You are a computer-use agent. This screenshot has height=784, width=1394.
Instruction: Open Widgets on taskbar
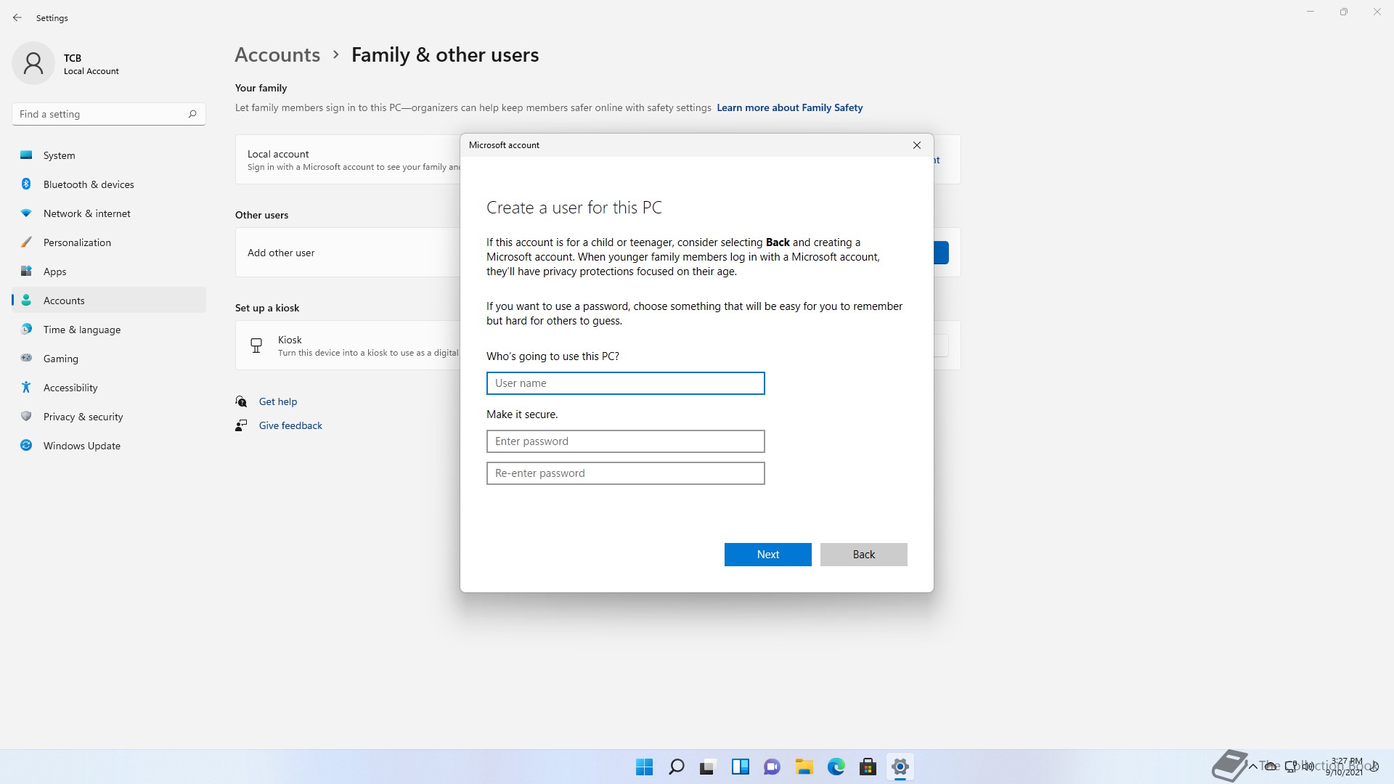coord(740,767)
